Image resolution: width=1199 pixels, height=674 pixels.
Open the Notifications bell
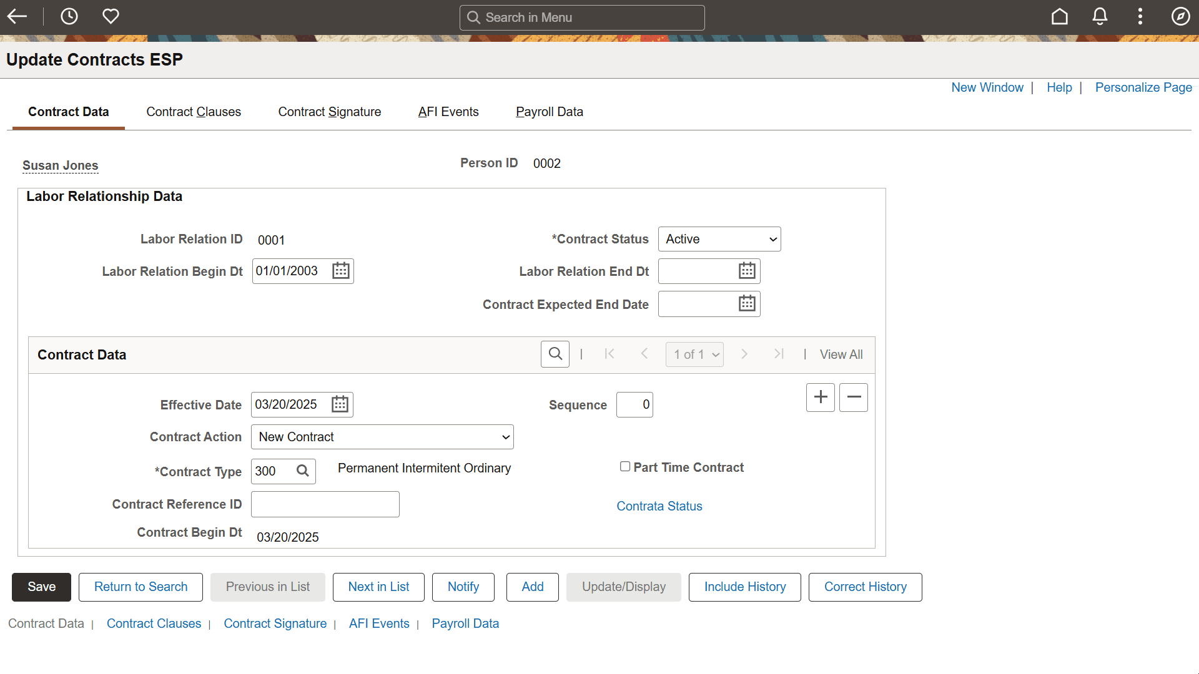pyautogui.click(x=1100, y=17)
